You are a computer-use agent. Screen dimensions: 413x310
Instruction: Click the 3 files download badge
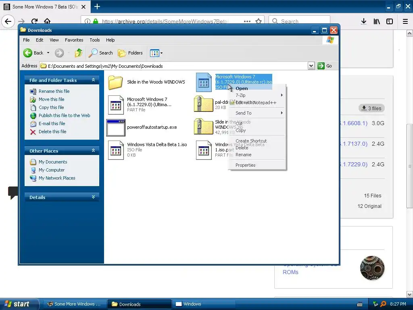371,108
